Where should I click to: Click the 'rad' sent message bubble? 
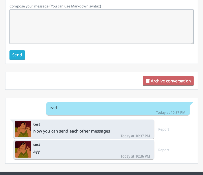coord(118,109)
